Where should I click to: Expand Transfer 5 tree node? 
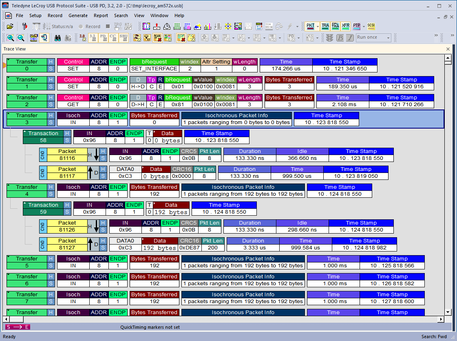click(x=9, y=257)
